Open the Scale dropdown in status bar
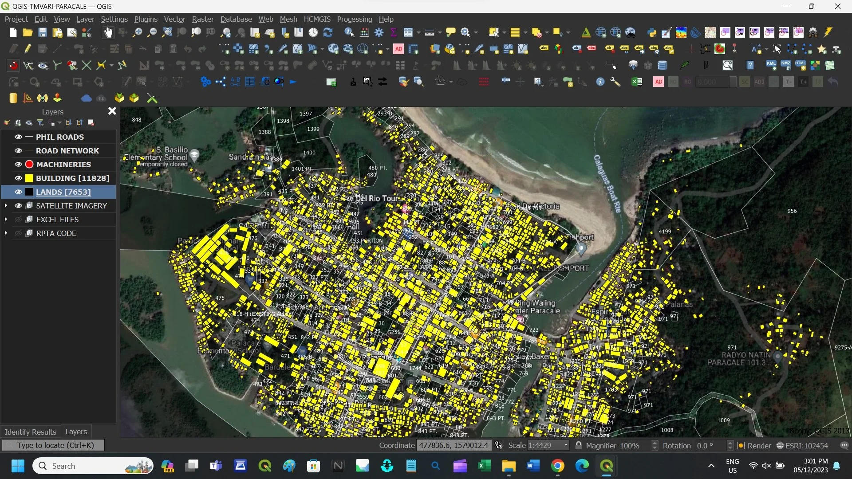This screenshot has height=479, width=852. click(x=566, y=446)
